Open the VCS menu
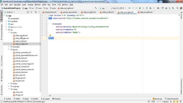Viewport: 183px width, 103px height. pyautogui.click(x=59, y=5)
